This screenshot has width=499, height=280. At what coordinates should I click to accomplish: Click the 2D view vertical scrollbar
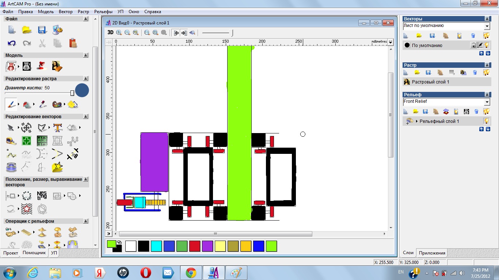point(391,114)
